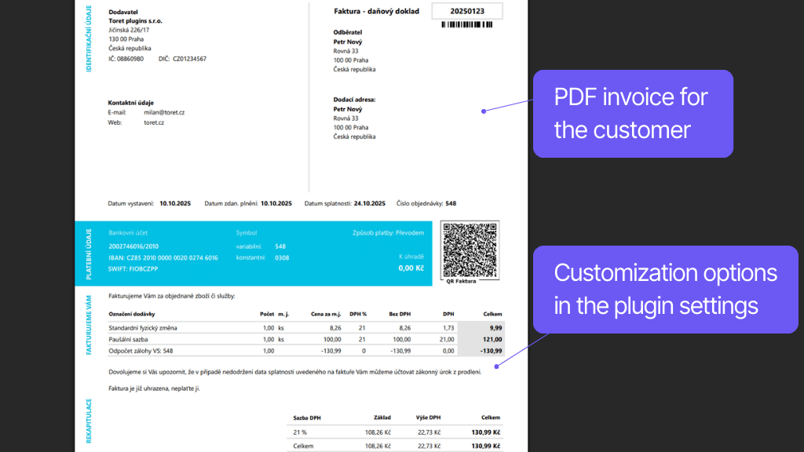This screenshot has height=452, width=804.
Task: Select the Faktura - daňový doklad heading
Action: tap(377, 10)
